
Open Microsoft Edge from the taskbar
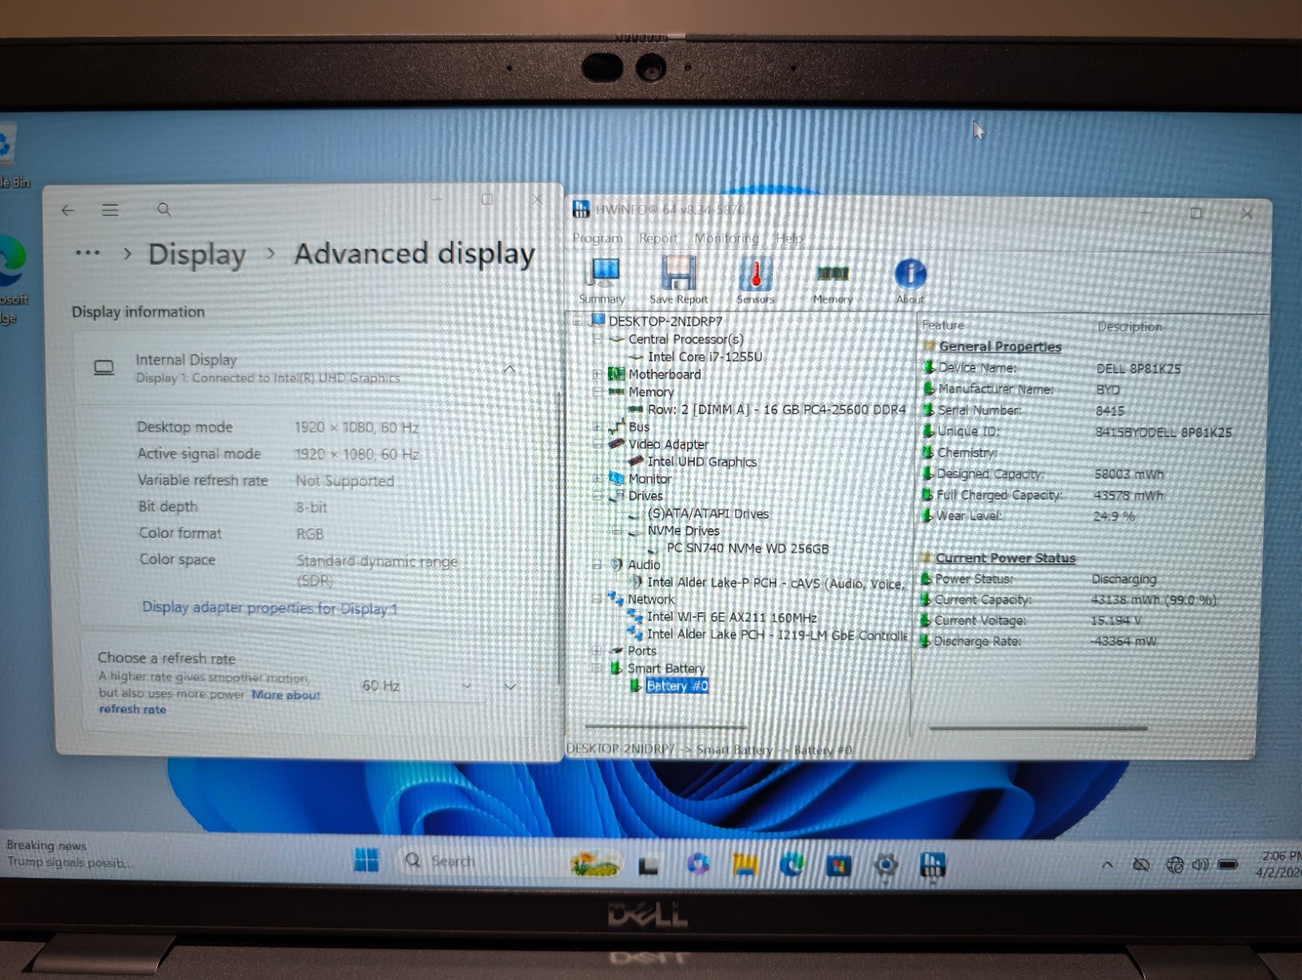point(792,864)
